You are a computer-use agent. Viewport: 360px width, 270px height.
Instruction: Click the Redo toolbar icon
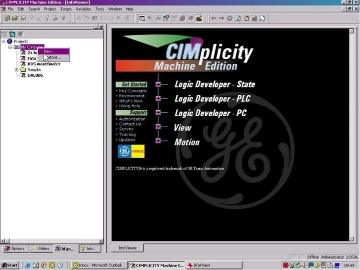pos(111,18)
